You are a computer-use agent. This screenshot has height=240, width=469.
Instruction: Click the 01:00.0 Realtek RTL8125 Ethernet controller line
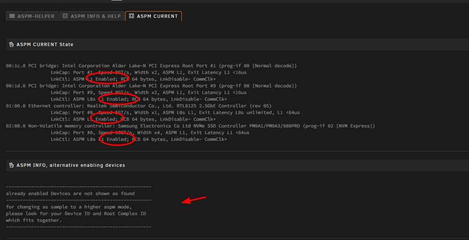(139, 106)
